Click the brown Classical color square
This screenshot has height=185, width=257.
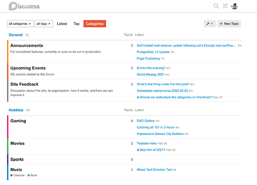pyautogui.click(x=11, y=175)
